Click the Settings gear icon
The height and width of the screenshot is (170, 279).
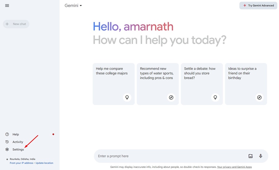7,150
